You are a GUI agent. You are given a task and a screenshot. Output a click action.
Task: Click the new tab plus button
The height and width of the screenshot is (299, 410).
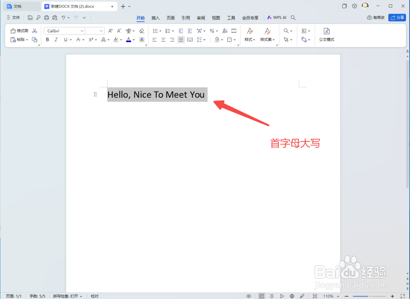point(123,6)
